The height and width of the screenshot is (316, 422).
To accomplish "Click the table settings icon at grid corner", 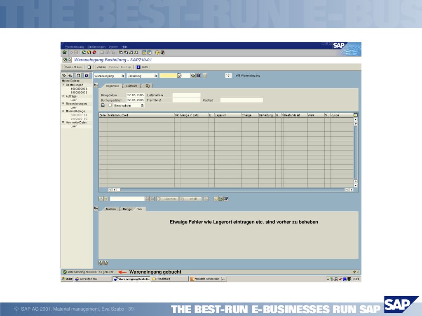I will click(356, 115).
